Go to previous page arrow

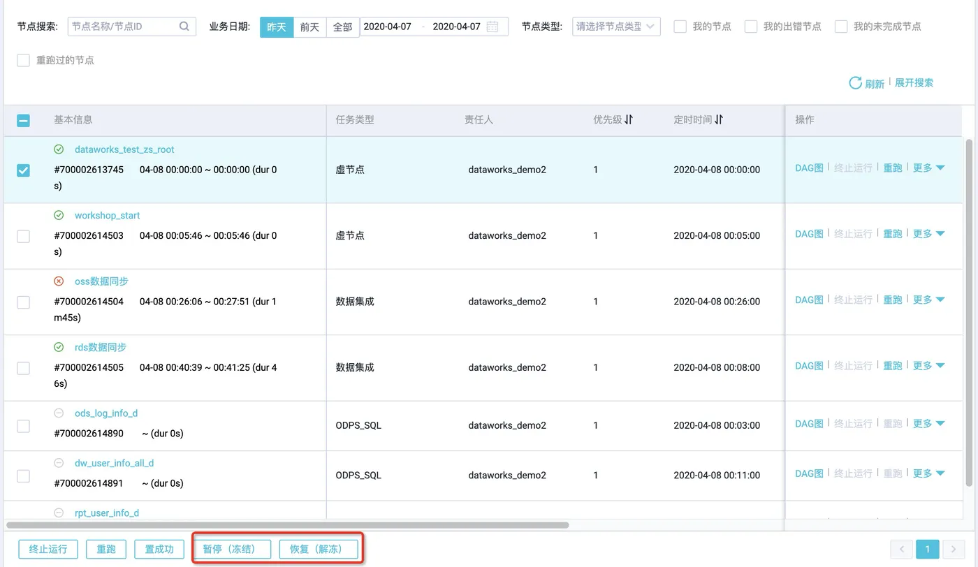901,549
